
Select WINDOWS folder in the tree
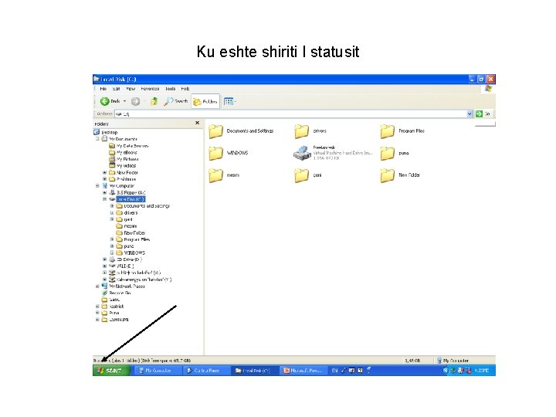click(x=134, y=253)
